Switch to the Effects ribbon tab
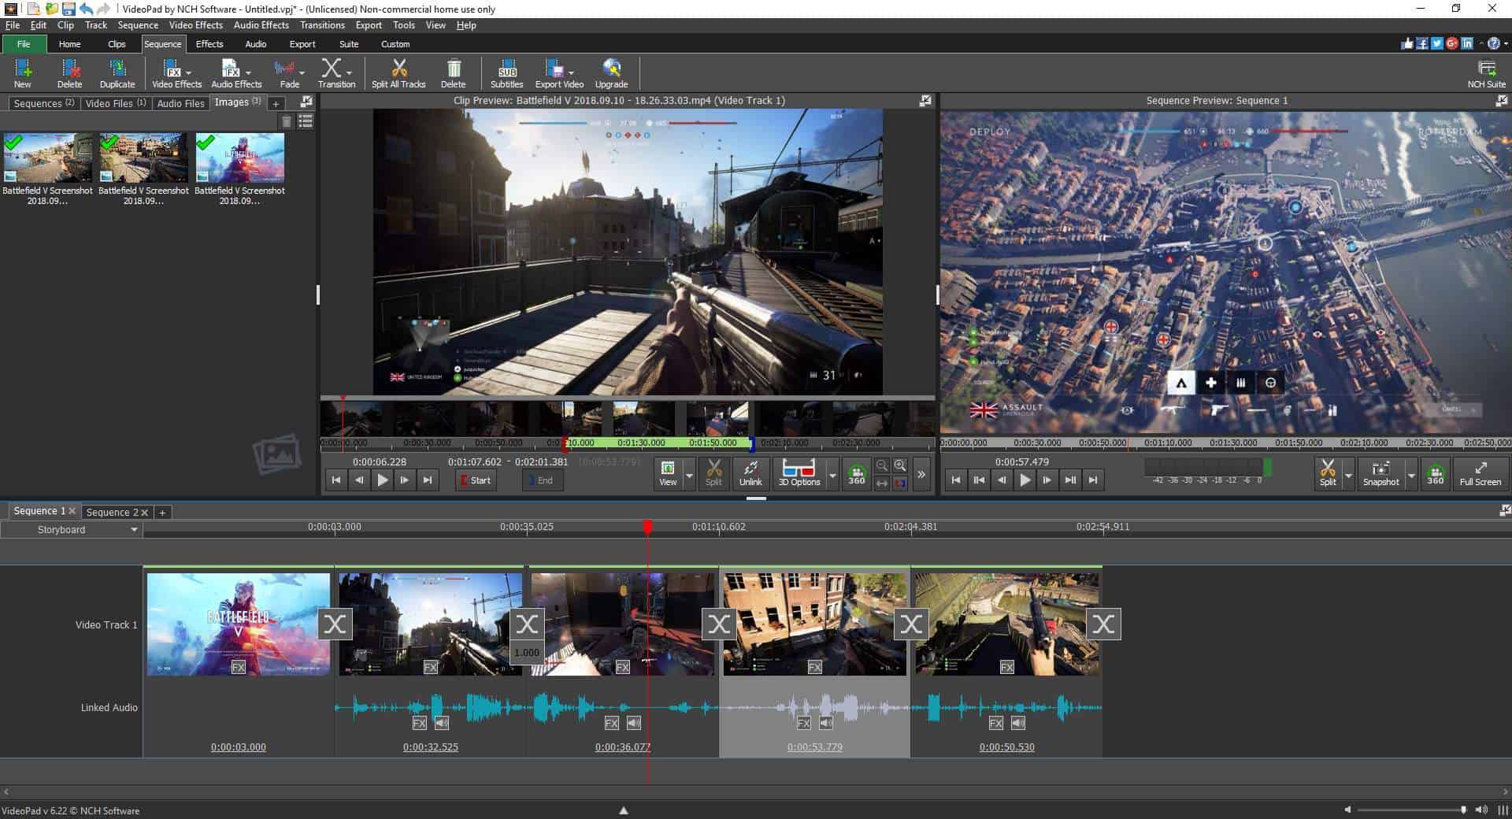The image size is (1512, 819). tap(209, 44)
